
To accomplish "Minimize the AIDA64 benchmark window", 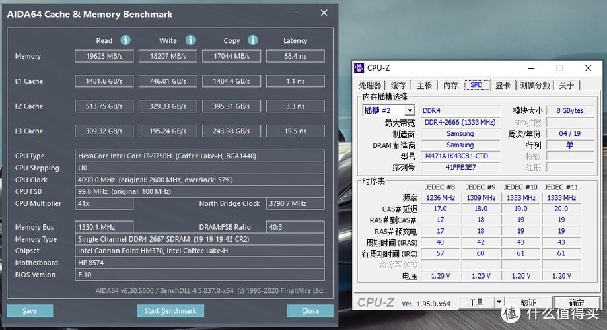I will pos(295,13).
